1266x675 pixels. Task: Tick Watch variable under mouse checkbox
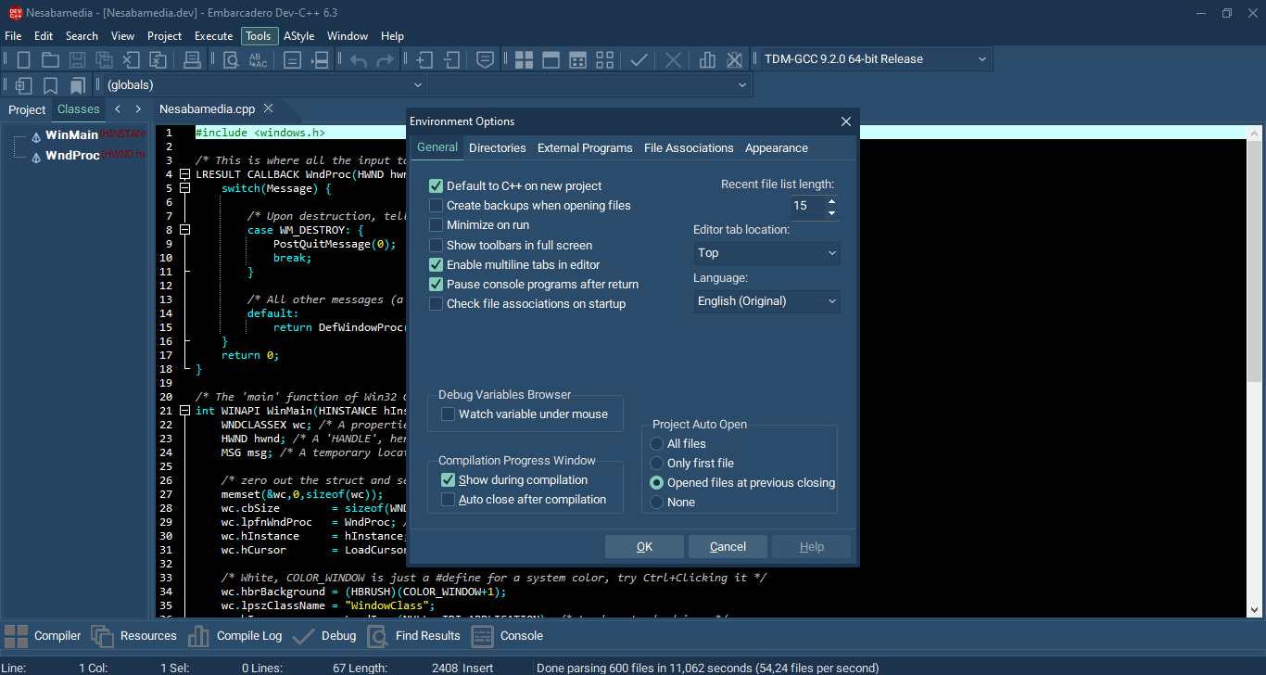click(x=449, y=414)
